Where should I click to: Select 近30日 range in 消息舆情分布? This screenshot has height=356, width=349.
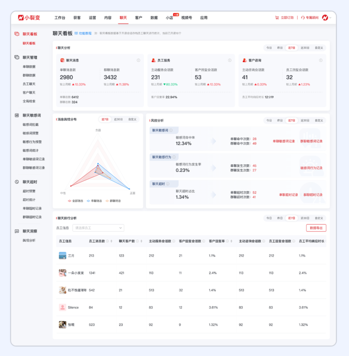coord(118,120)
